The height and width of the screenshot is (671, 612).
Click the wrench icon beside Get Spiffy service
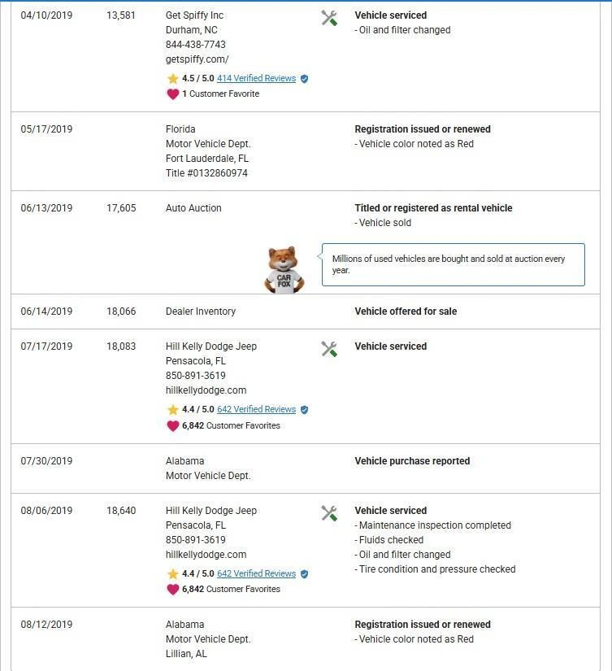[x=329, y=18]
